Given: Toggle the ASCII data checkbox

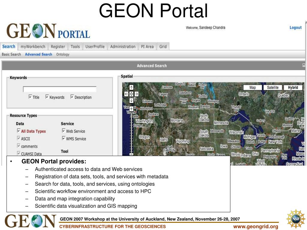Looking at the screenshot, I should pyautogui.click(x=19, y=138).
